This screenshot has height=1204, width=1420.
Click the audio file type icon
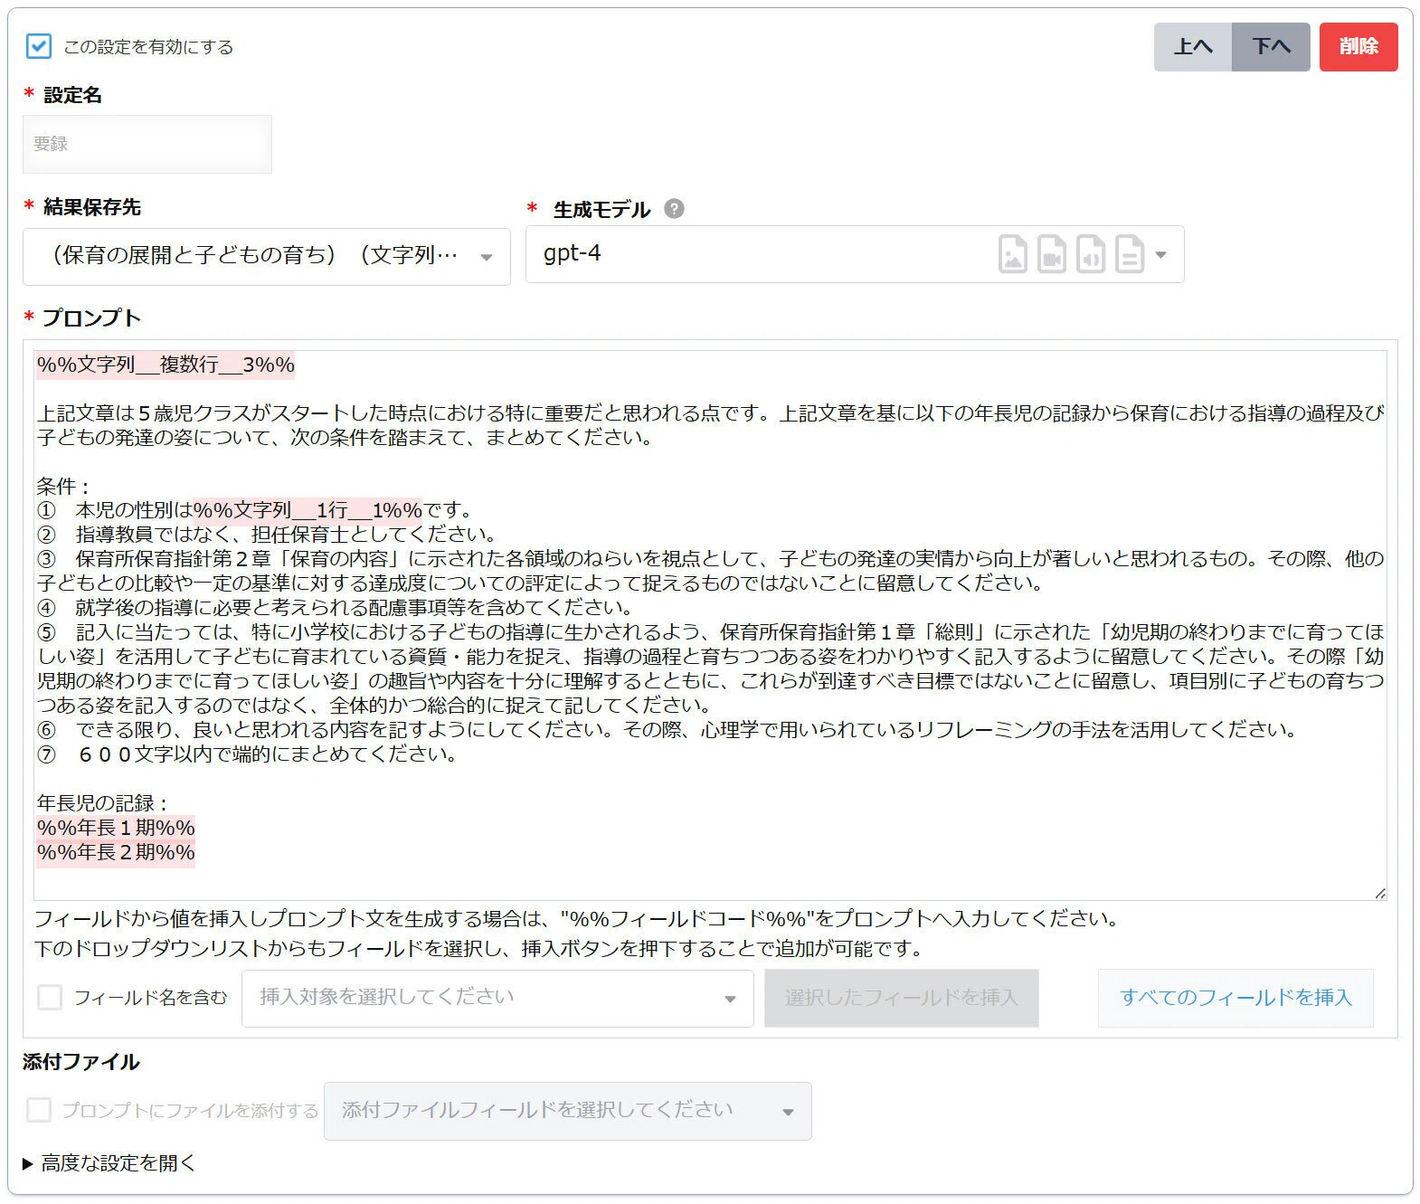click(1090, 255)
